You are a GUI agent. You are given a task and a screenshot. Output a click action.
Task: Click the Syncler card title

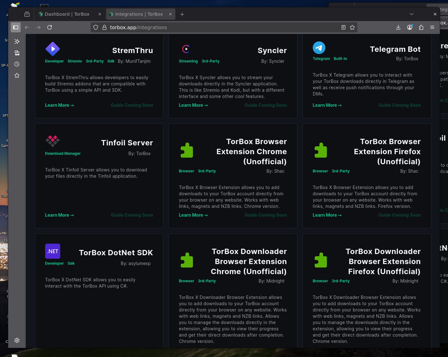[272, 51]
